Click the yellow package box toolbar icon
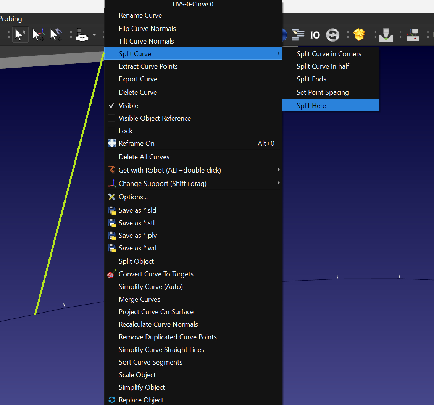The image size is (434, 405). coord(359,35)
